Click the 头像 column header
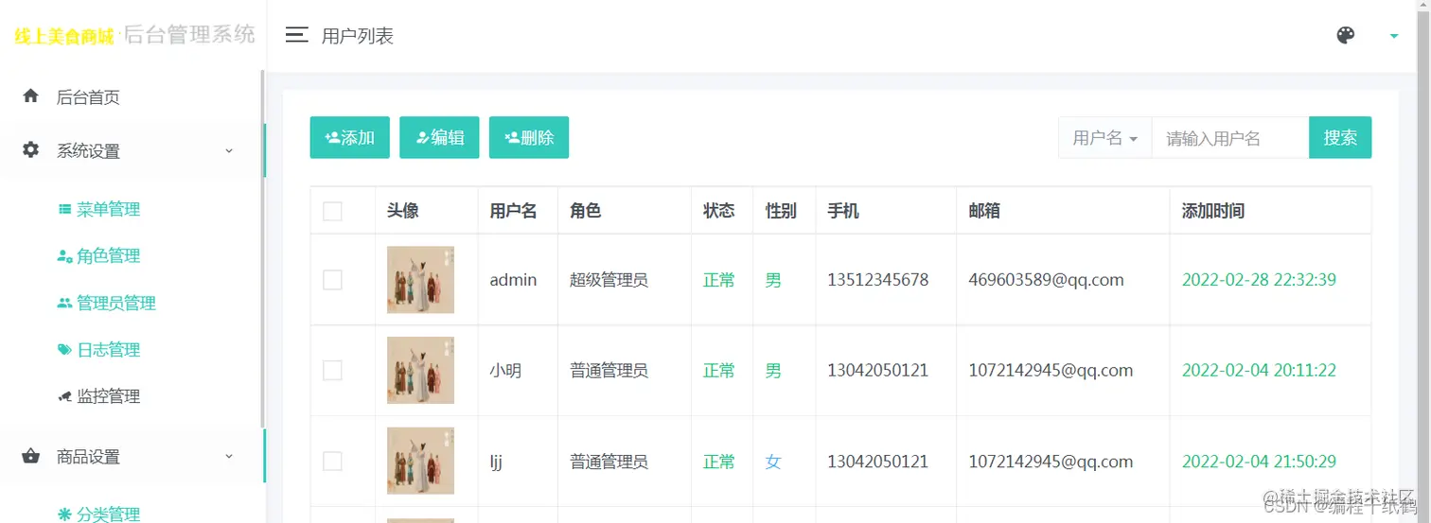 (403, 211)
